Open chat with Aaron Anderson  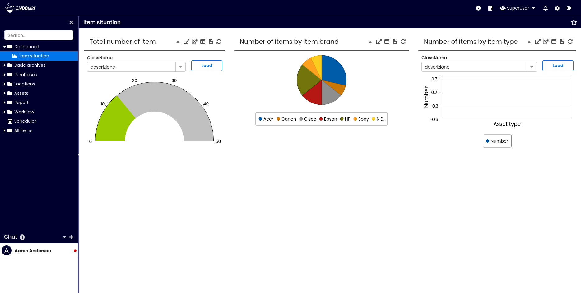click(x=33, y=251)
